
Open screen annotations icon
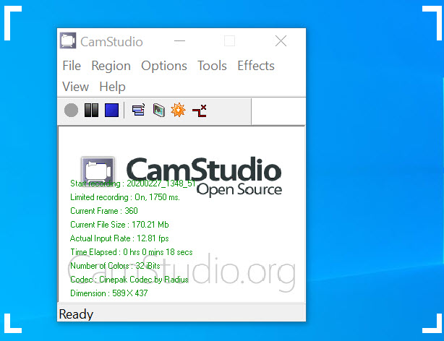click(x=159, y=110)
